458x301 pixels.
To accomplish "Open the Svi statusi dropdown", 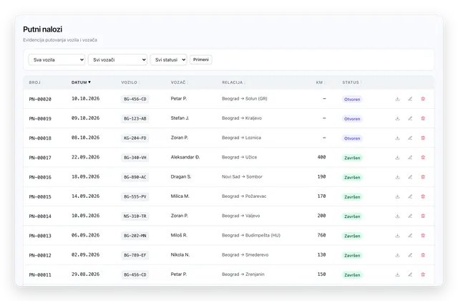I will 169,59.
